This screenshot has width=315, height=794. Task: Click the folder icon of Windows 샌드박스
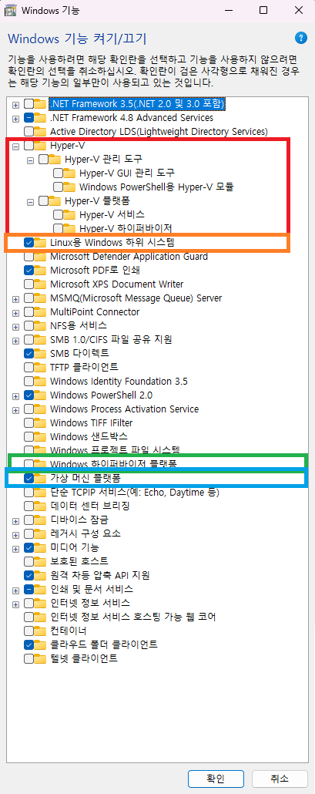41,436
